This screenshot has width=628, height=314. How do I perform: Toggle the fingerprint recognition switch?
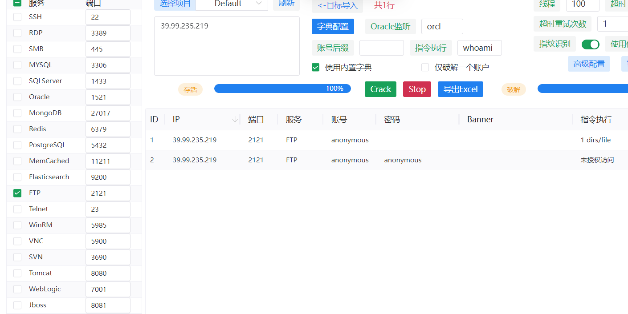click(590, 44)
